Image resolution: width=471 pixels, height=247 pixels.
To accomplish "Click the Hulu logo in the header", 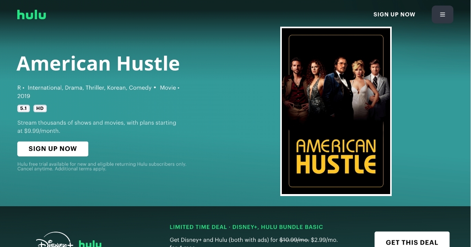I will point(31,15).
